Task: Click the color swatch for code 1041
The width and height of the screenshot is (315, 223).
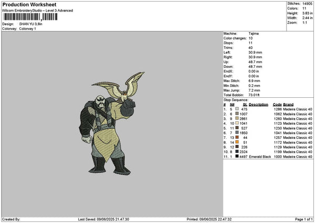Action: [x=237, y=133]
